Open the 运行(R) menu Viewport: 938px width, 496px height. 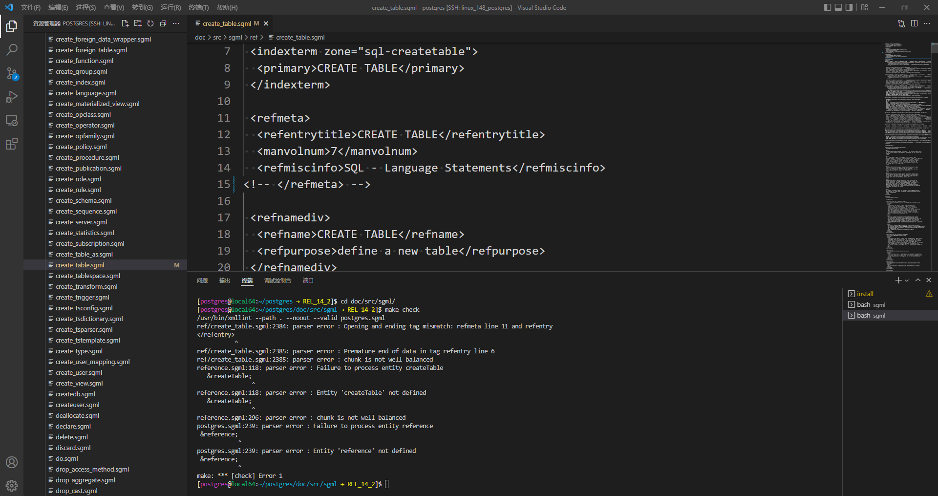point(171,7)
